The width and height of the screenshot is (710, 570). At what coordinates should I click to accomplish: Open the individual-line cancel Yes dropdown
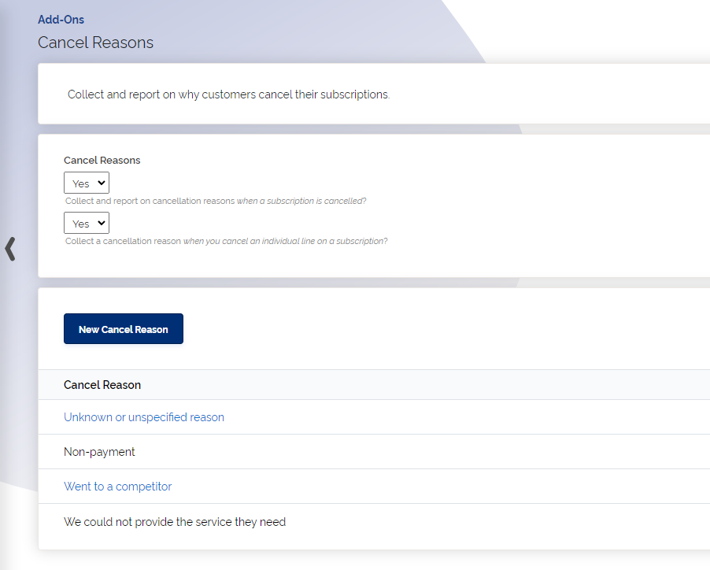point(87,224)
